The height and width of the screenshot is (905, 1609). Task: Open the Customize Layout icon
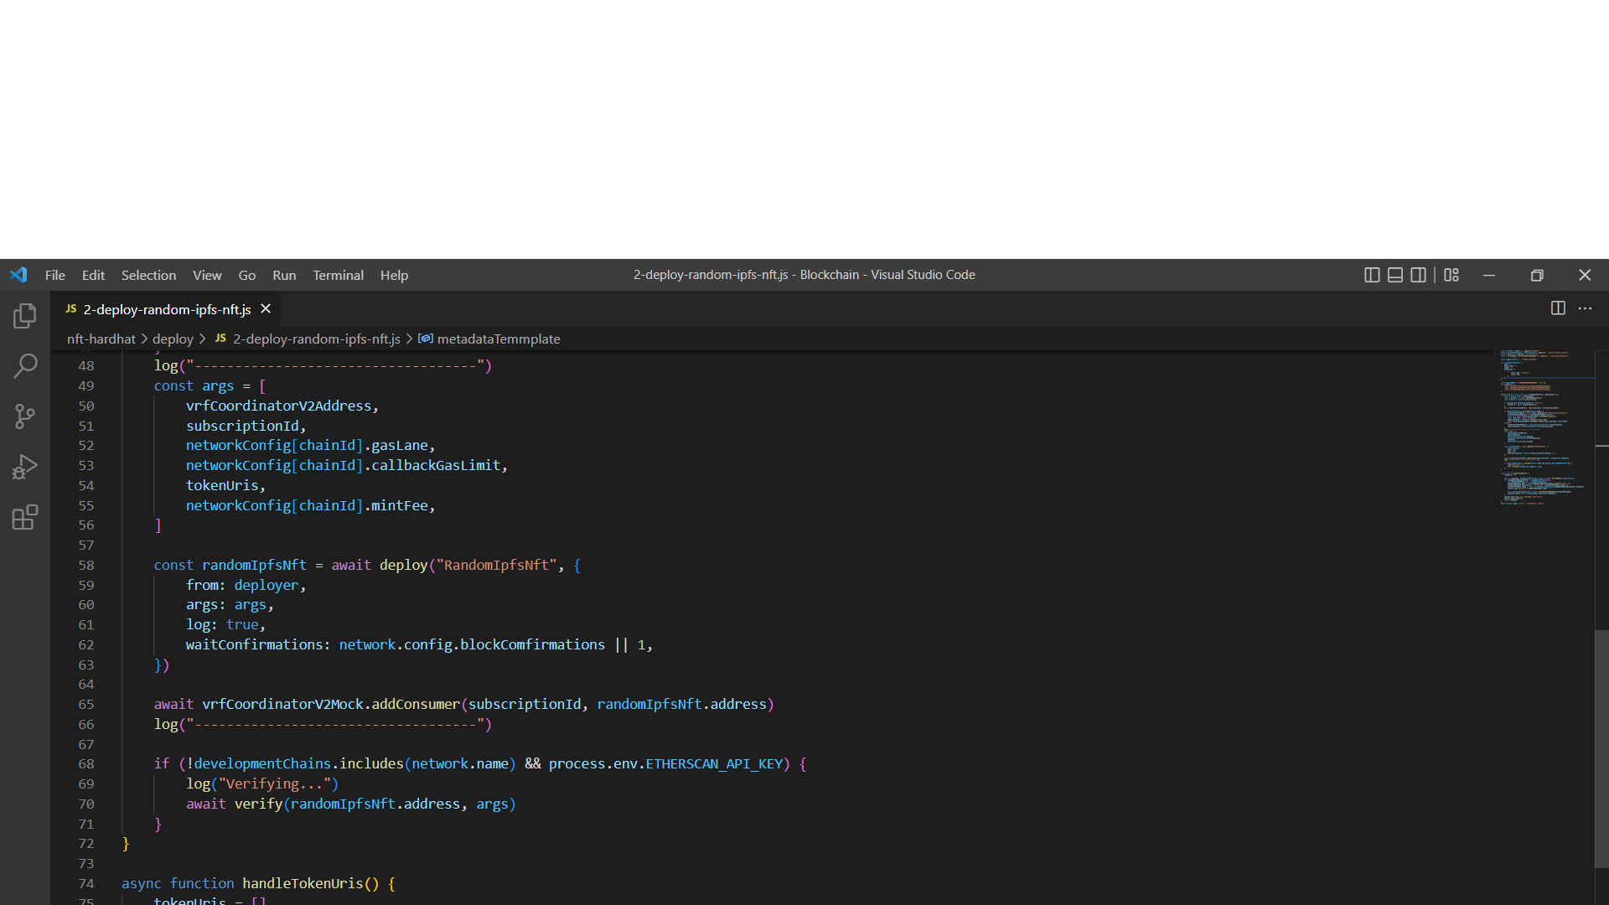(1451, 275)
